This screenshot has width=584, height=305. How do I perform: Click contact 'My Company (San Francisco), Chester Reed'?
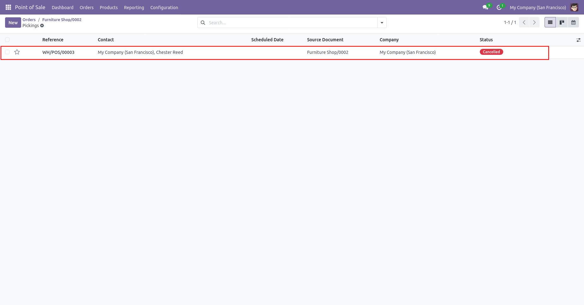(140, 52)
